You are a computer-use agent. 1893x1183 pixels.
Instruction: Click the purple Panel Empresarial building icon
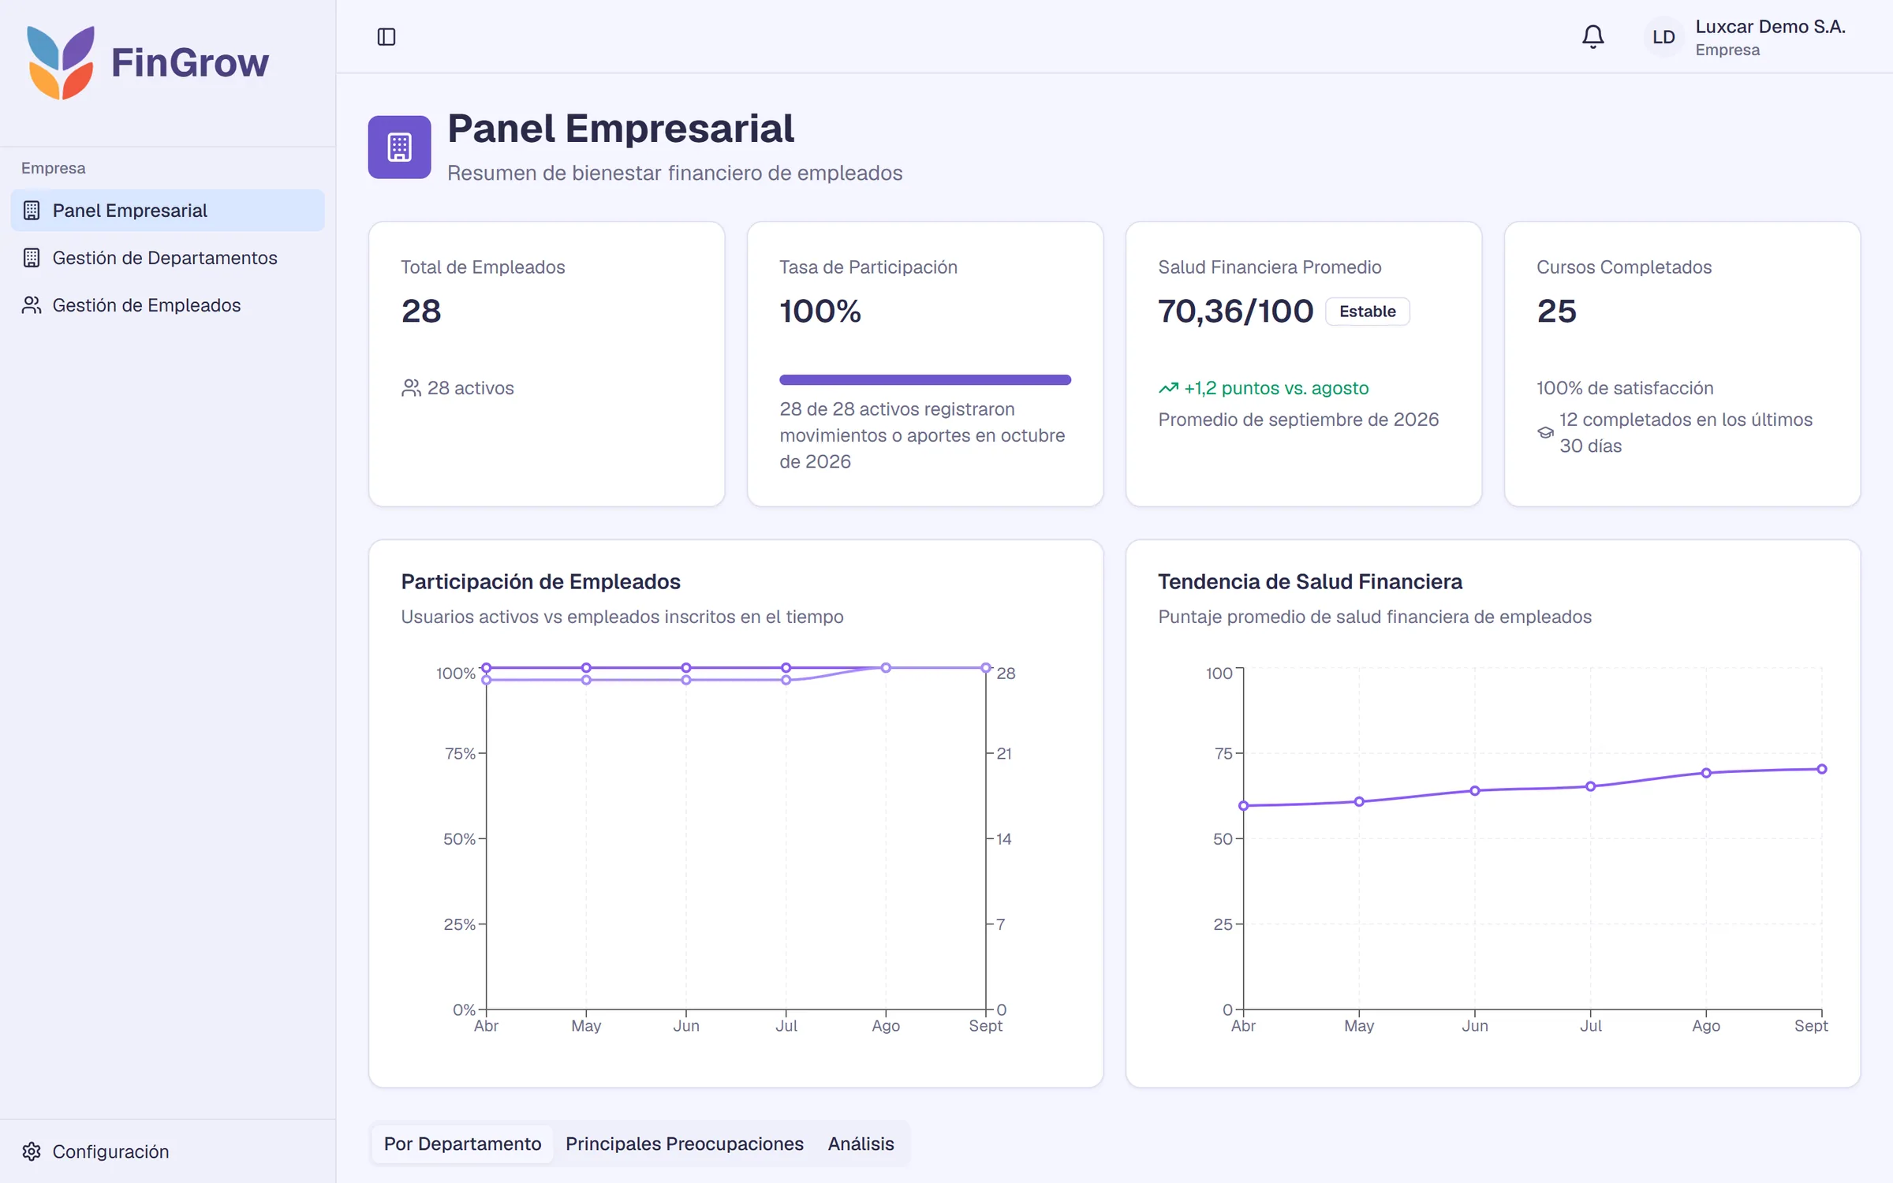(x=399, y=147)
